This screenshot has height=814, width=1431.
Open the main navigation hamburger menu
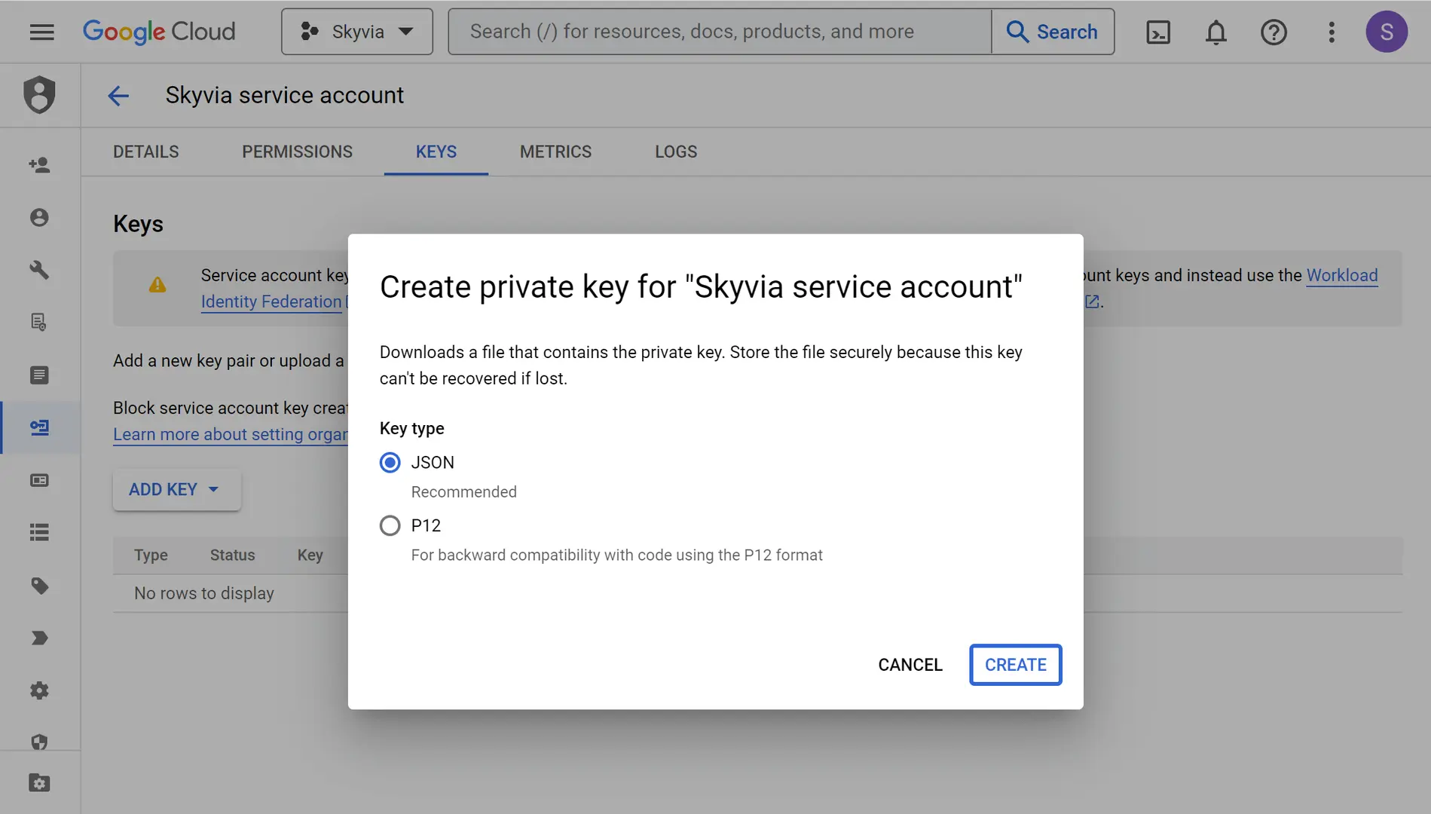42,32
